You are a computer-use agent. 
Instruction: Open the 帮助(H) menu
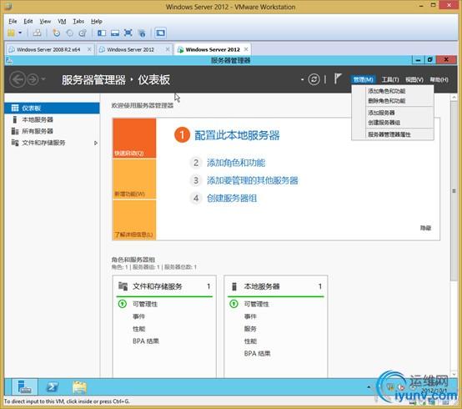tap(439, 79)
